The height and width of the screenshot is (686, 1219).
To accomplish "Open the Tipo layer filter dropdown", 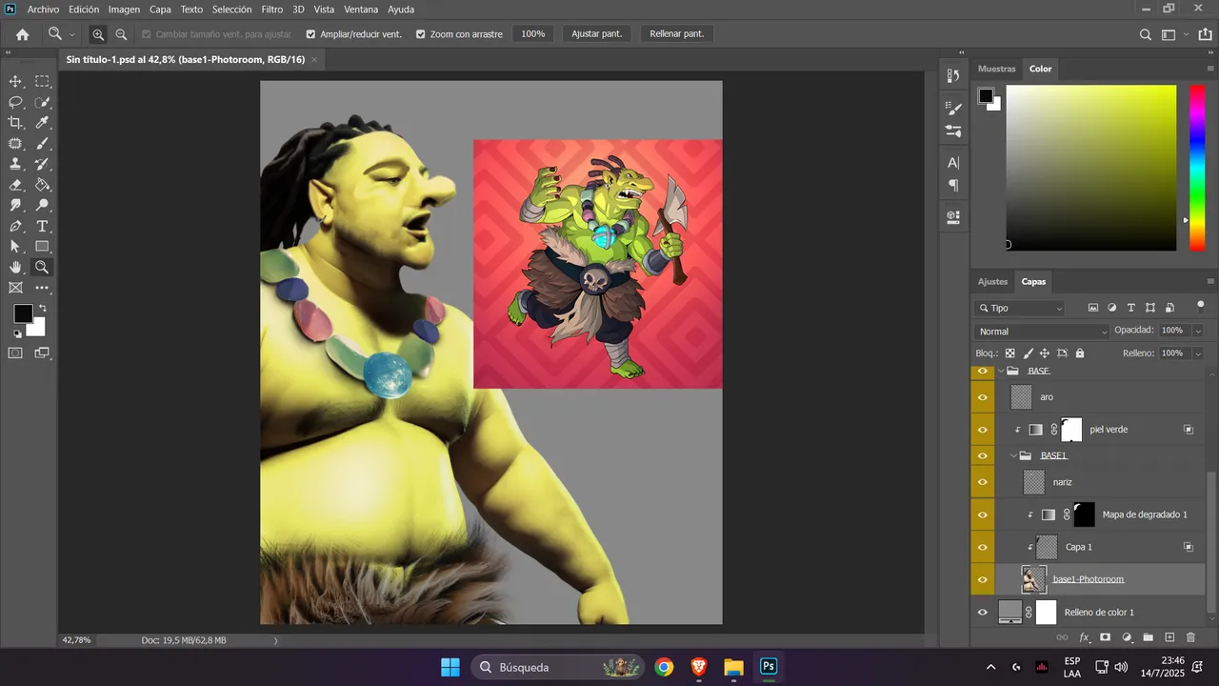I will pos(1020,308).
